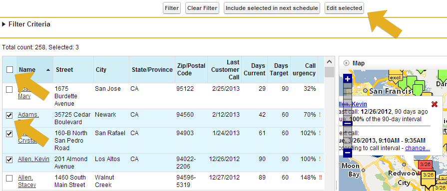Image resolution: width=447 pixels, height=191 pixels.
Task: Uncheck the Allen, Kevin row checkbox
Action: (9, 160)
